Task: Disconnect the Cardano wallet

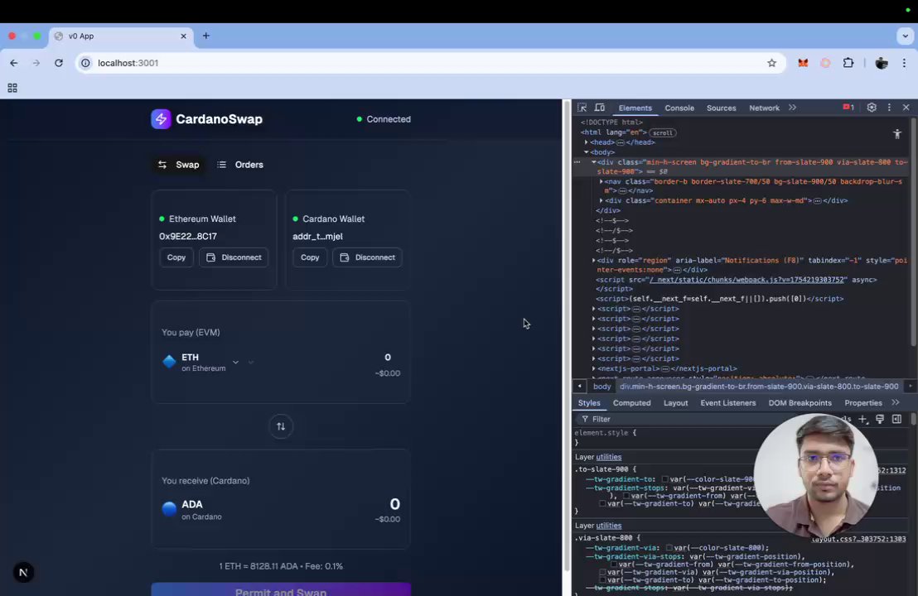Action: (367, 257)
